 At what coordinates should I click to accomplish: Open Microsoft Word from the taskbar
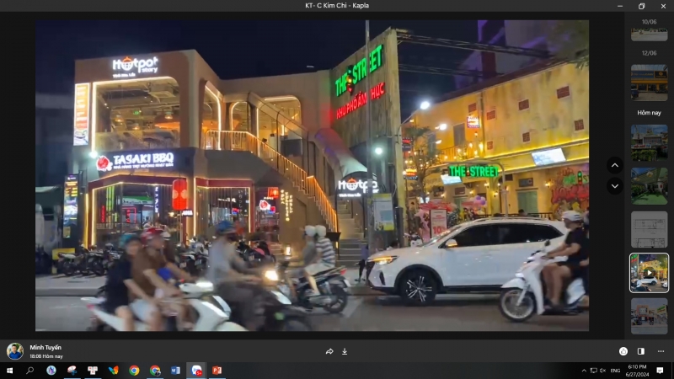(x=175, y=371)
